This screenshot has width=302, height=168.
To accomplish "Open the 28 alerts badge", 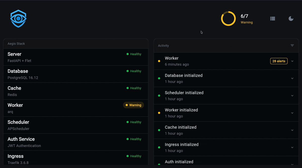I will 279,61.
